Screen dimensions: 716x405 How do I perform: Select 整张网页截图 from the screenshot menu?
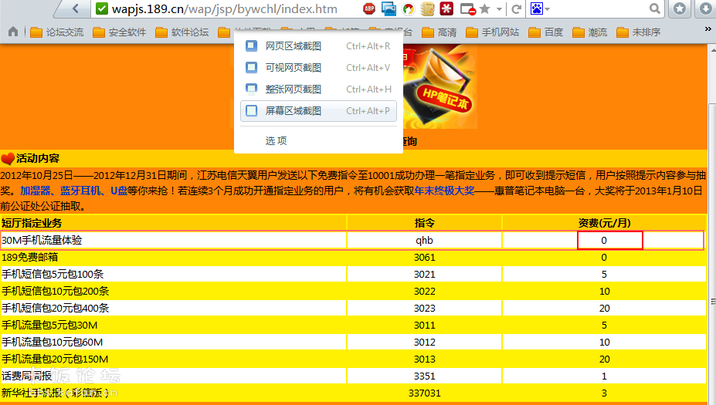tap(318, 89)
